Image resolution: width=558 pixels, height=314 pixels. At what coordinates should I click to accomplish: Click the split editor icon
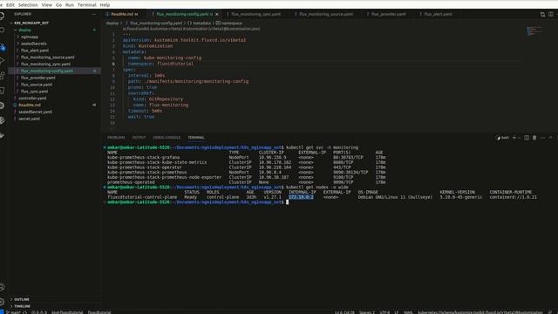(550, 14)
